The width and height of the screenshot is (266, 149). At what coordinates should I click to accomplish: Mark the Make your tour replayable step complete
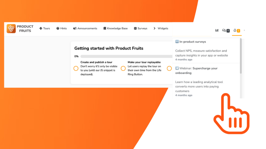[123, 68]
